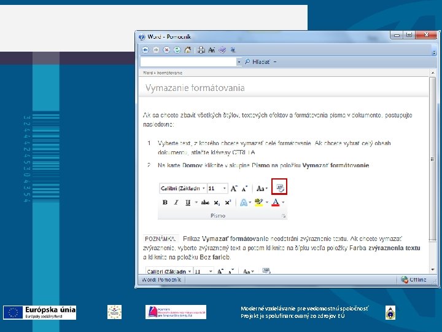Click the yellow Text Highlight Color icon

259,202
